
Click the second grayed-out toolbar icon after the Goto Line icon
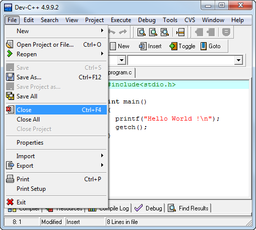[x=211, y=32]
